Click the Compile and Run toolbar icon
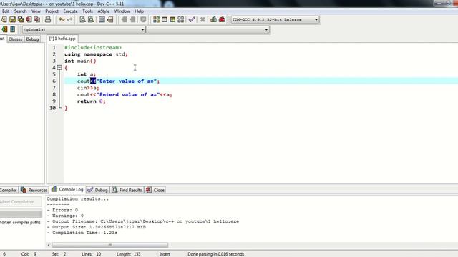The image size is (458, 257). (x=172, y=19)
